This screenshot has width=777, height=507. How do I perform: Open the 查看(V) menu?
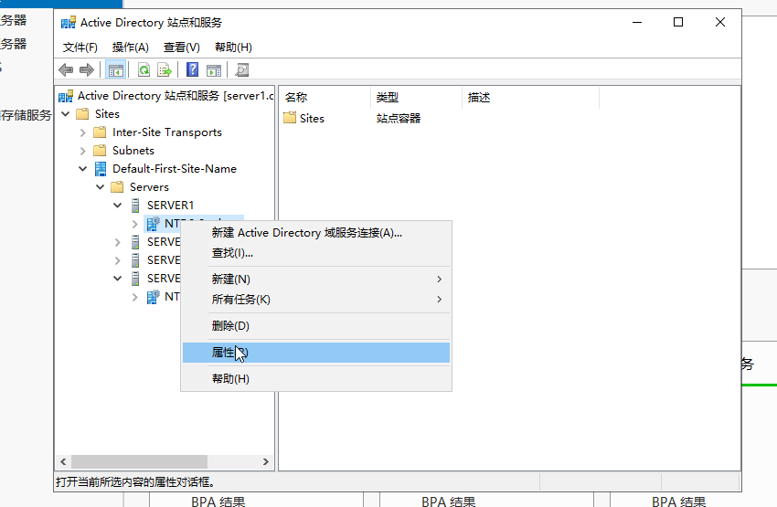[182, 48]
